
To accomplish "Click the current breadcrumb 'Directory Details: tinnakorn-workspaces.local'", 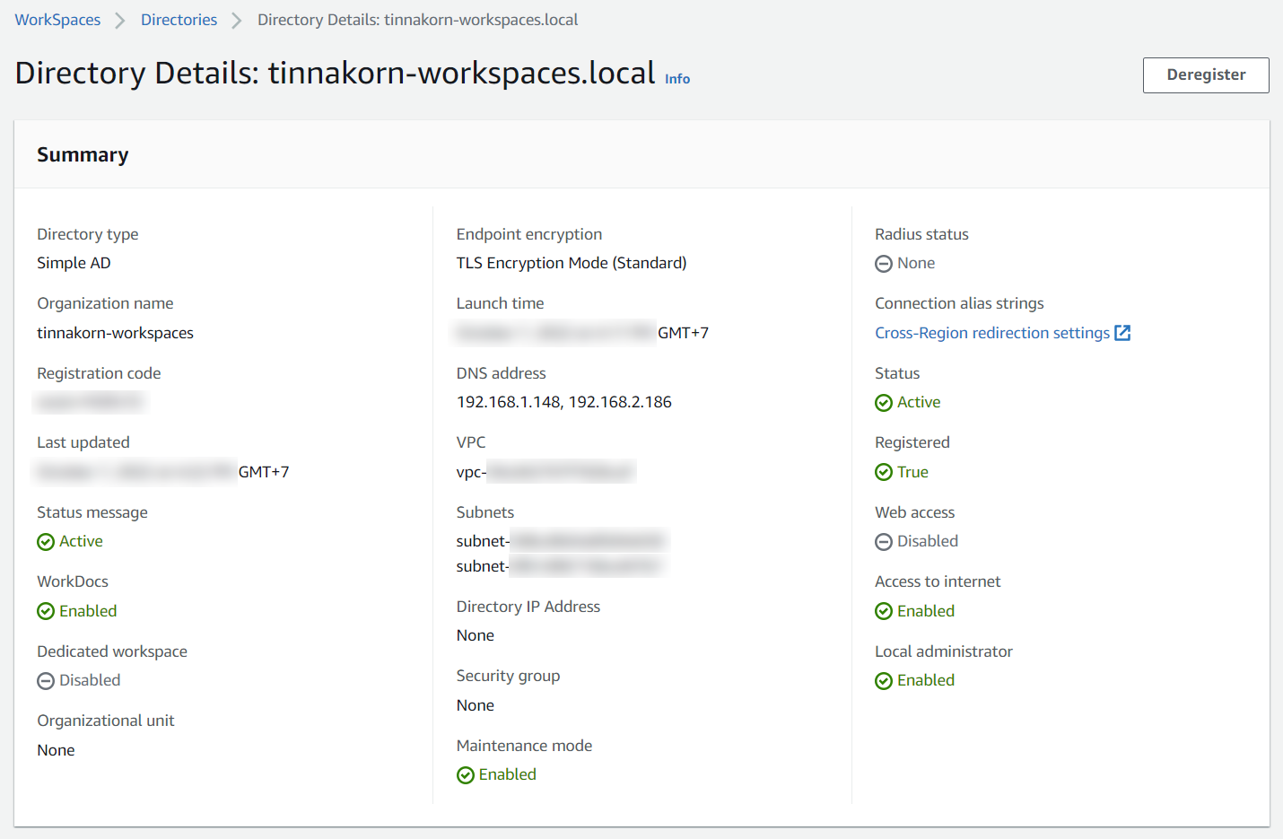I will click(x=417, y=20).
